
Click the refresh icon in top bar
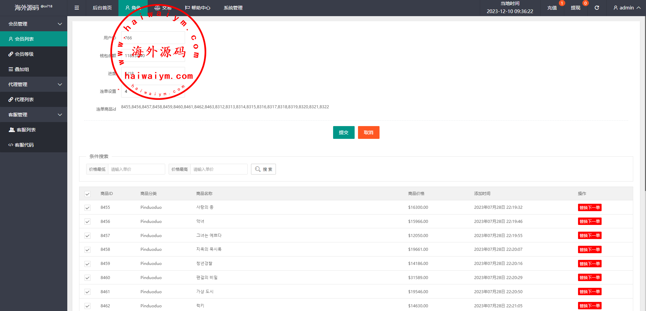click(x=597, y=8)
